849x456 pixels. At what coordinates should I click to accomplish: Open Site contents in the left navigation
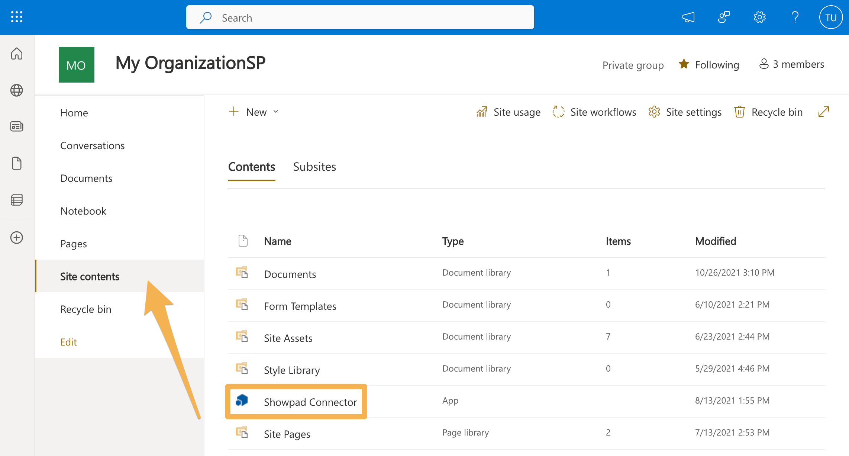tap(90, 276)
